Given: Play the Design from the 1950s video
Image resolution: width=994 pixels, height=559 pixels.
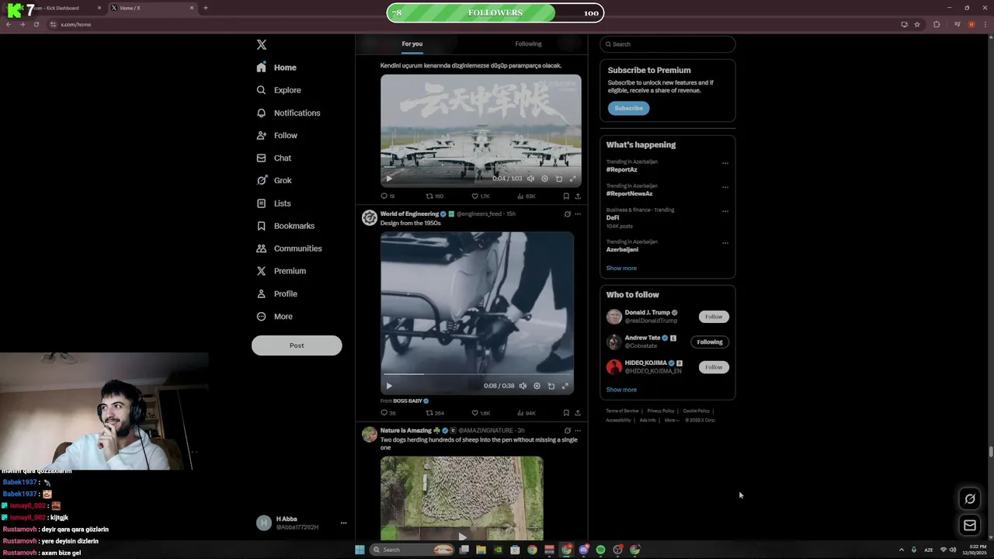Looking at the screenshot, I should [389, 386].
